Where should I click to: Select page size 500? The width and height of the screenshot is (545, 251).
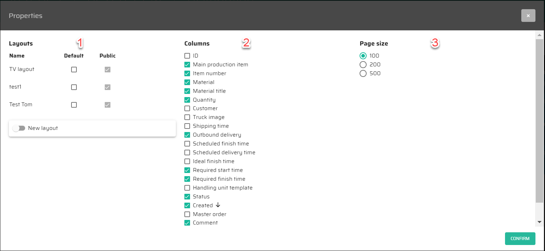click(x=363, y=73)
